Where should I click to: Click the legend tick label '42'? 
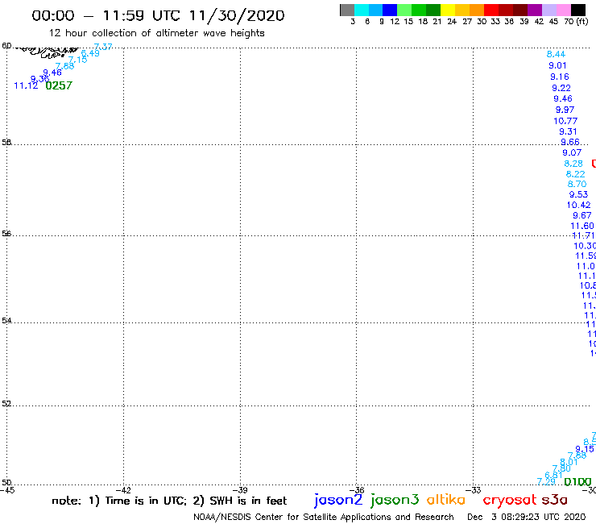point(539,21)
